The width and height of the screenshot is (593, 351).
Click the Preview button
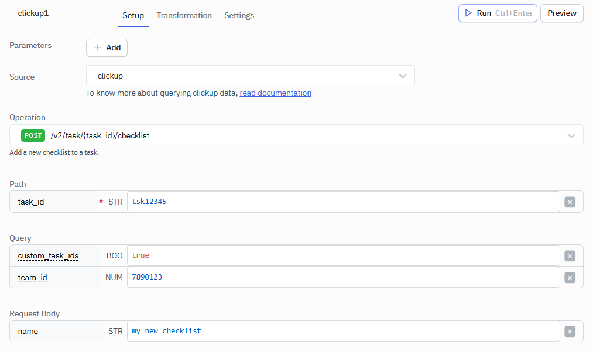click(x=561, y=13)
